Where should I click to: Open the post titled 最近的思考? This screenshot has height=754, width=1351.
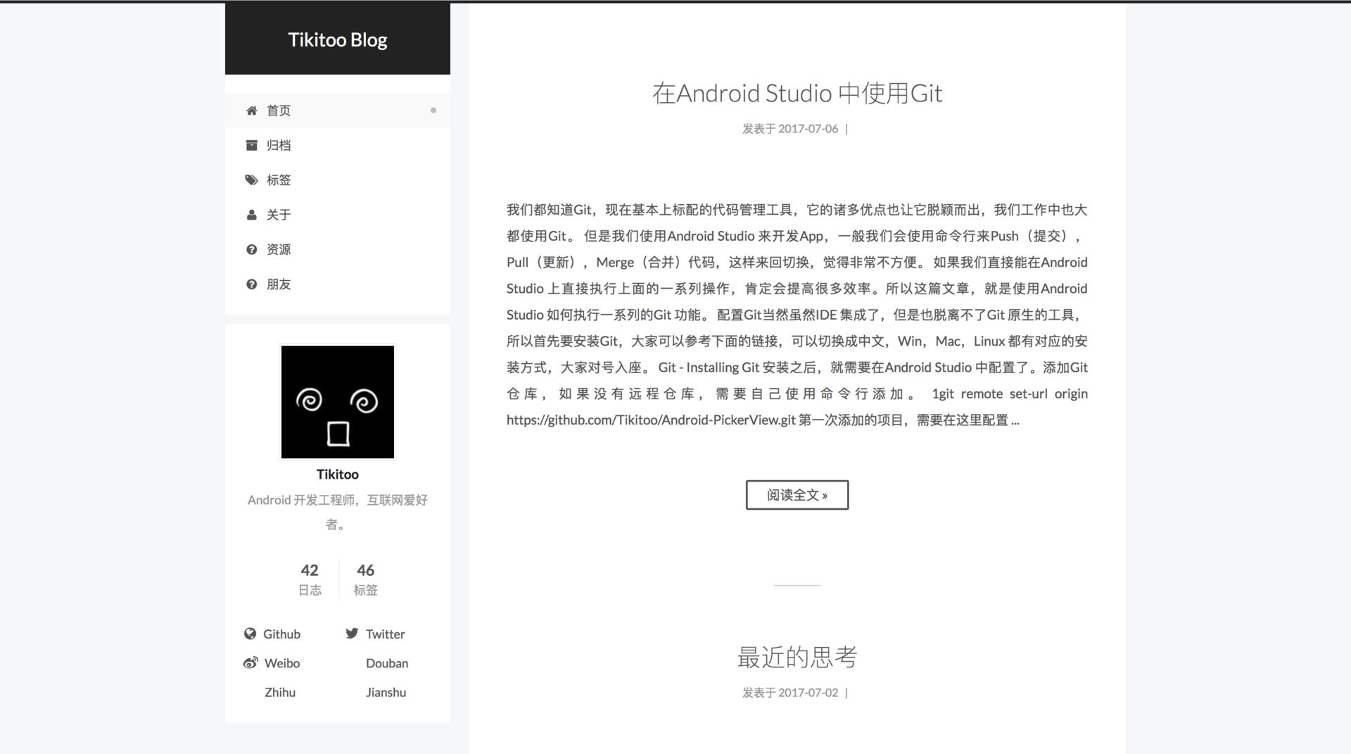pos(797,657)
